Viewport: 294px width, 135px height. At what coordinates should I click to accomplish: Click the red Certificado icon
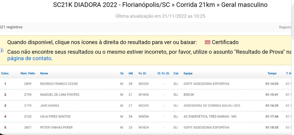point(207,42)
